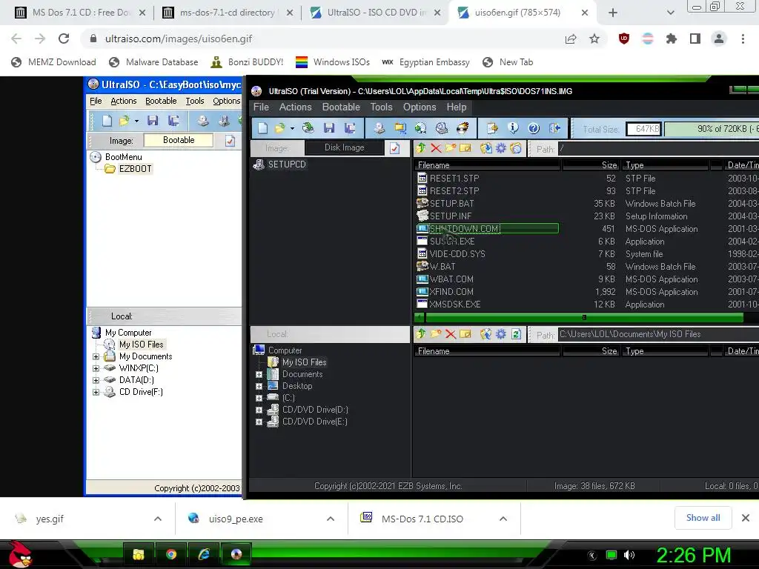Click the image Path input field

coord(658,148)
